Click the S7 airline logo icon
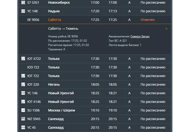Screen dimensions: 192x132 click(x=23, y=3)
